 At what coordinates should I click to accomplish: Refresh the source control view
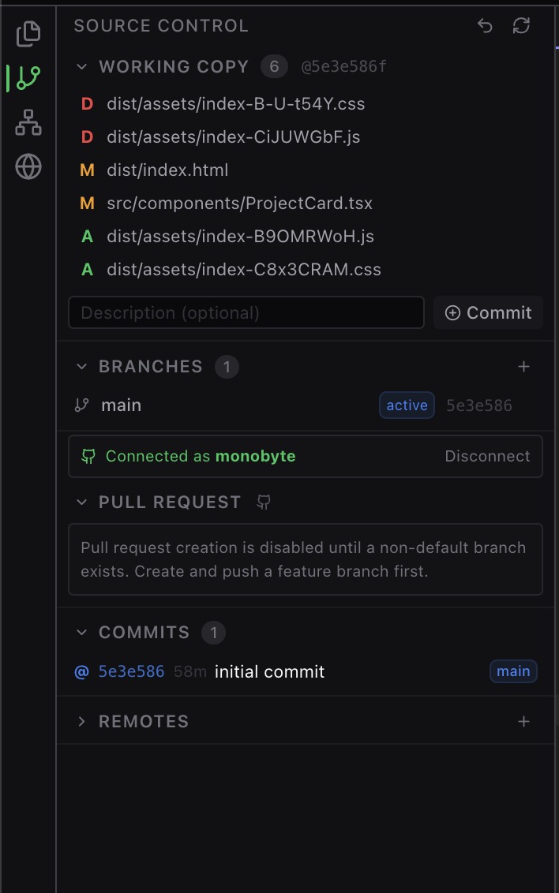coord(521,26)
